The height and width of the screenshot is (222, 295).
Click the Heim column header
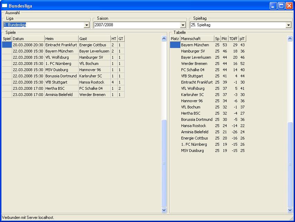point(61,39)
